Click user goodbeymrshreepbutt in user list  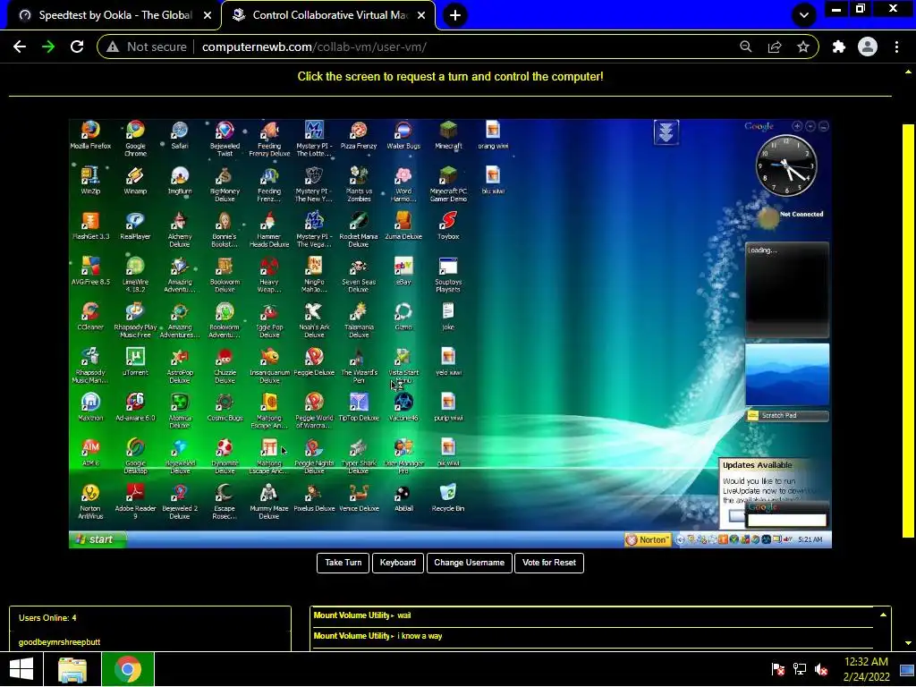(59, 642)
